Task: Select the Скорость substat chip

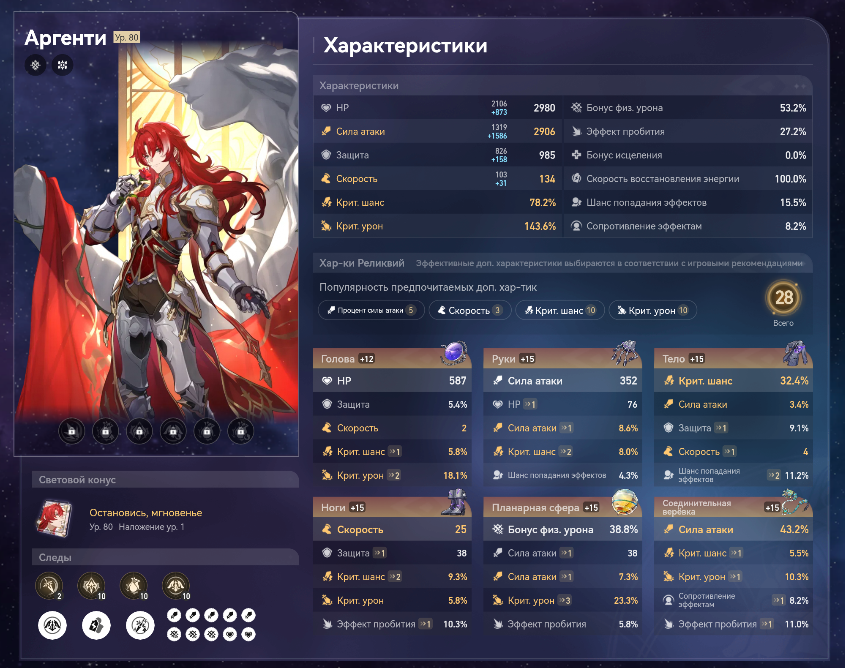Action: click(x=470, y=310)
